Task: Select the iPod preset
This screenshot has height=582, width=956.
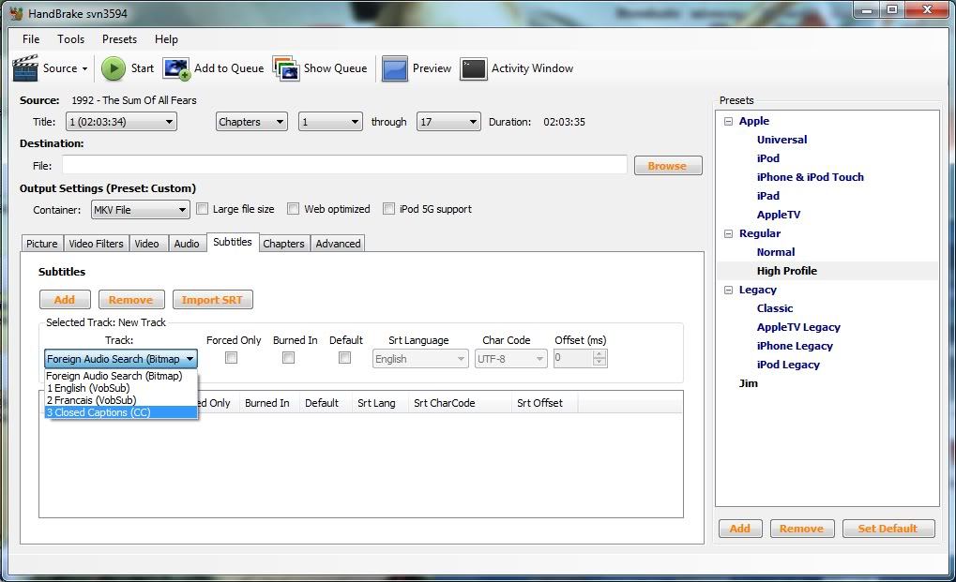Action: 767,158
